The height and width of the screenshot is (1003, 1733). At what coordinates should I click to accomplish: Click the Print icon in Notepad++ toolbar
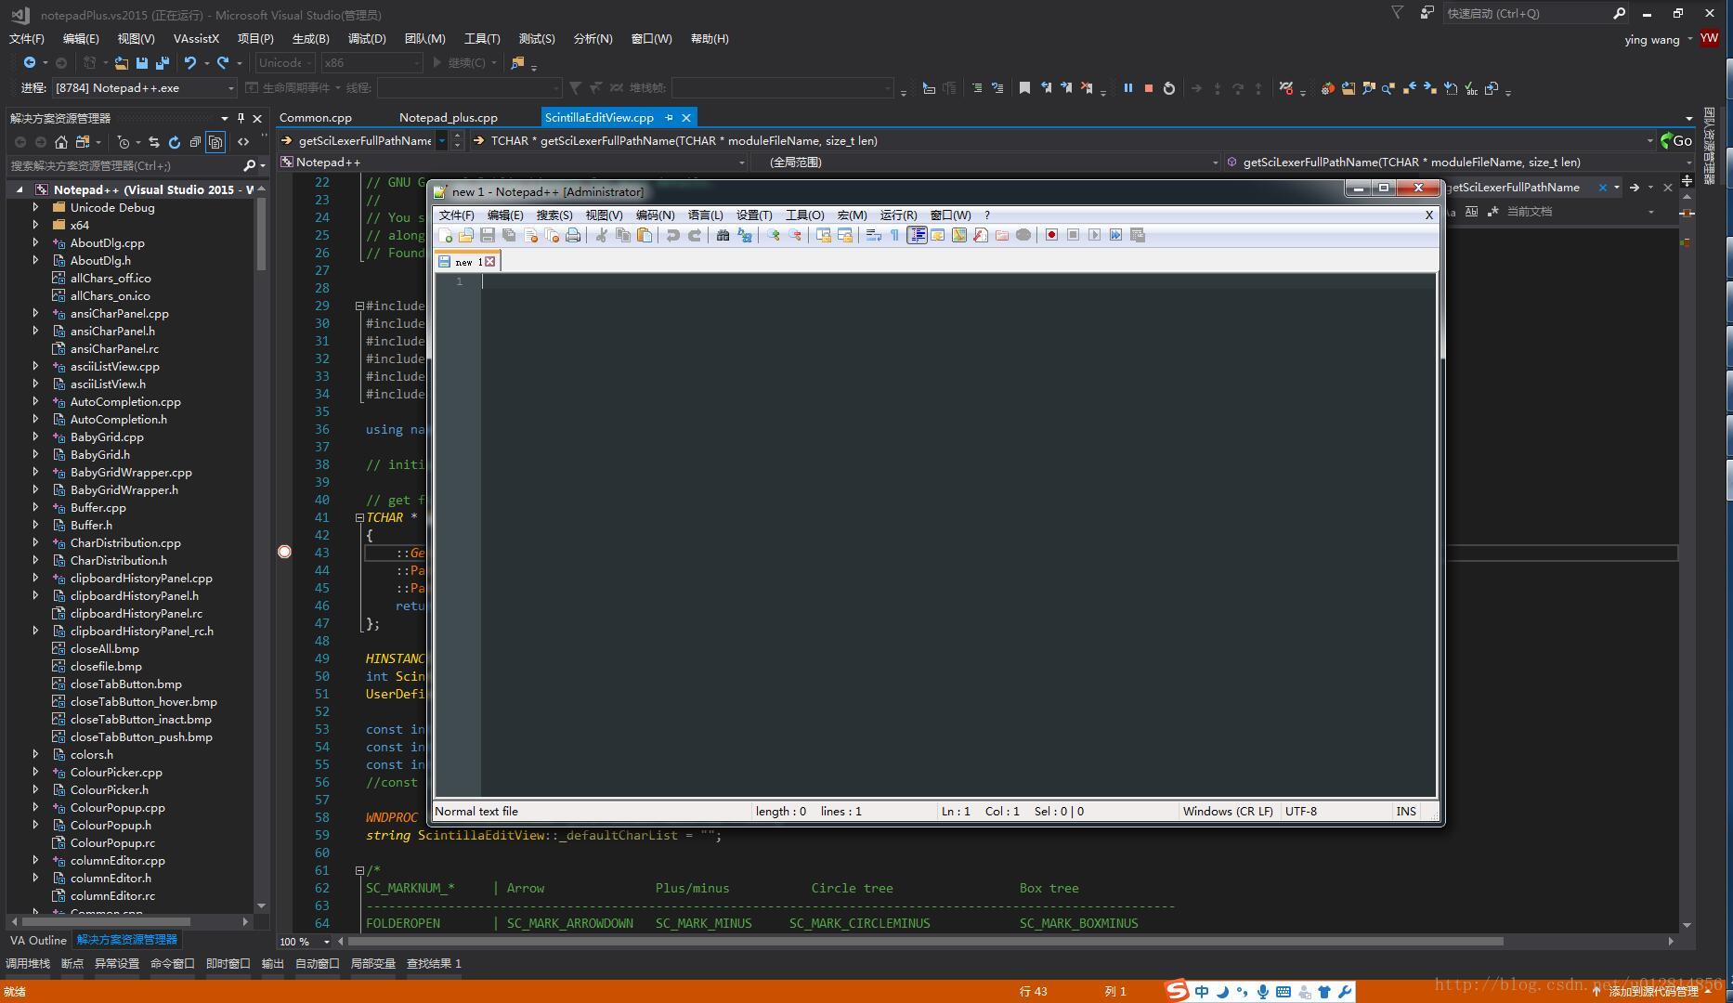[573, 235]
